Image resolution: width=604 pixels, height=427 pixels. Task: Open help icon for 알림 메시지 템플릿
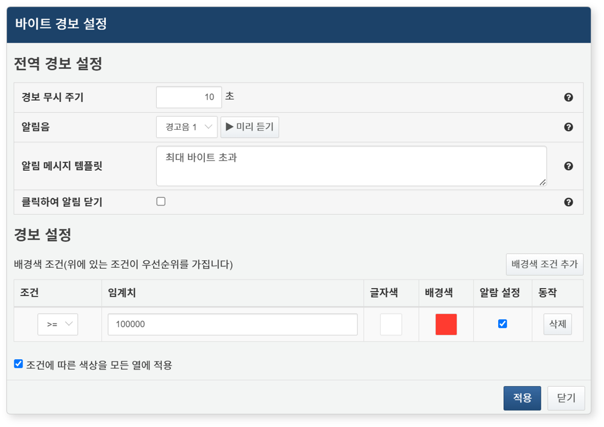[x=568, y=166]
